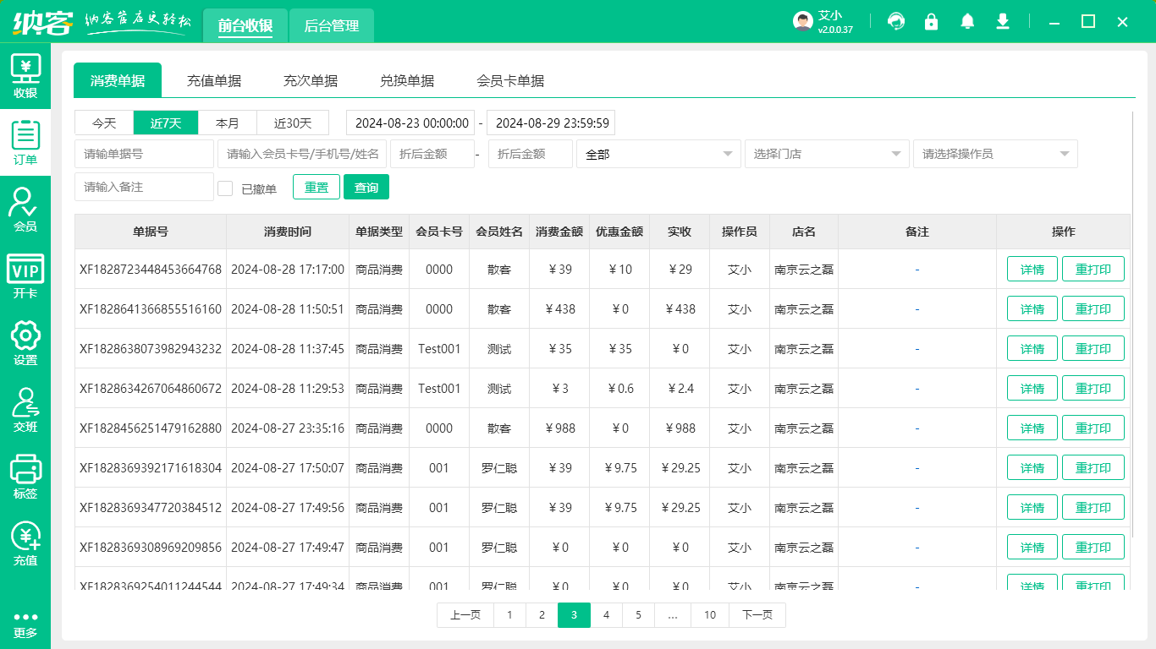Click the 请输单据号 input field
Image resolution: width=1156 pixels, height=649 pixels.
click(x=144, y=154)
